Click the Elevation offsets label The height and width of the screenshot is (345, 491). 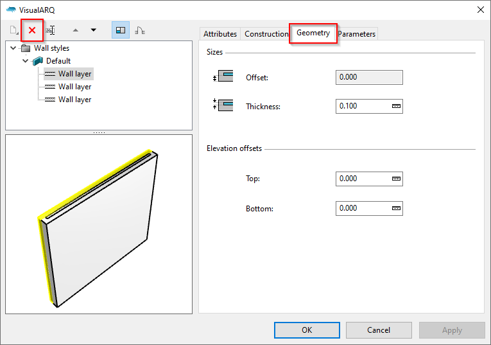pos(234,148)
